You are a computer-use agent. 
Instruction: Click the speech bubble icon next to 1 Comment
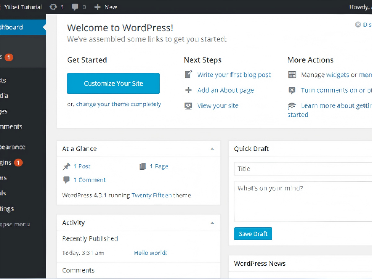tap(66, 180)
